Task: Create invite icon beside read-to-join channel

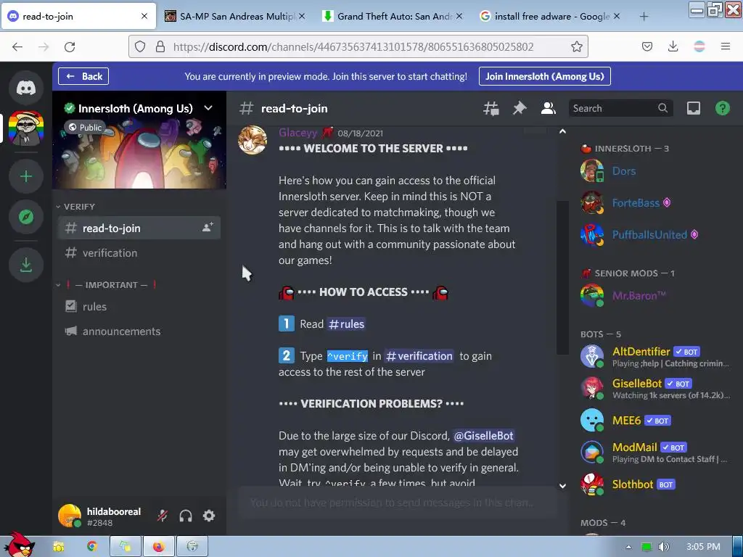Action: click(208, 228)
